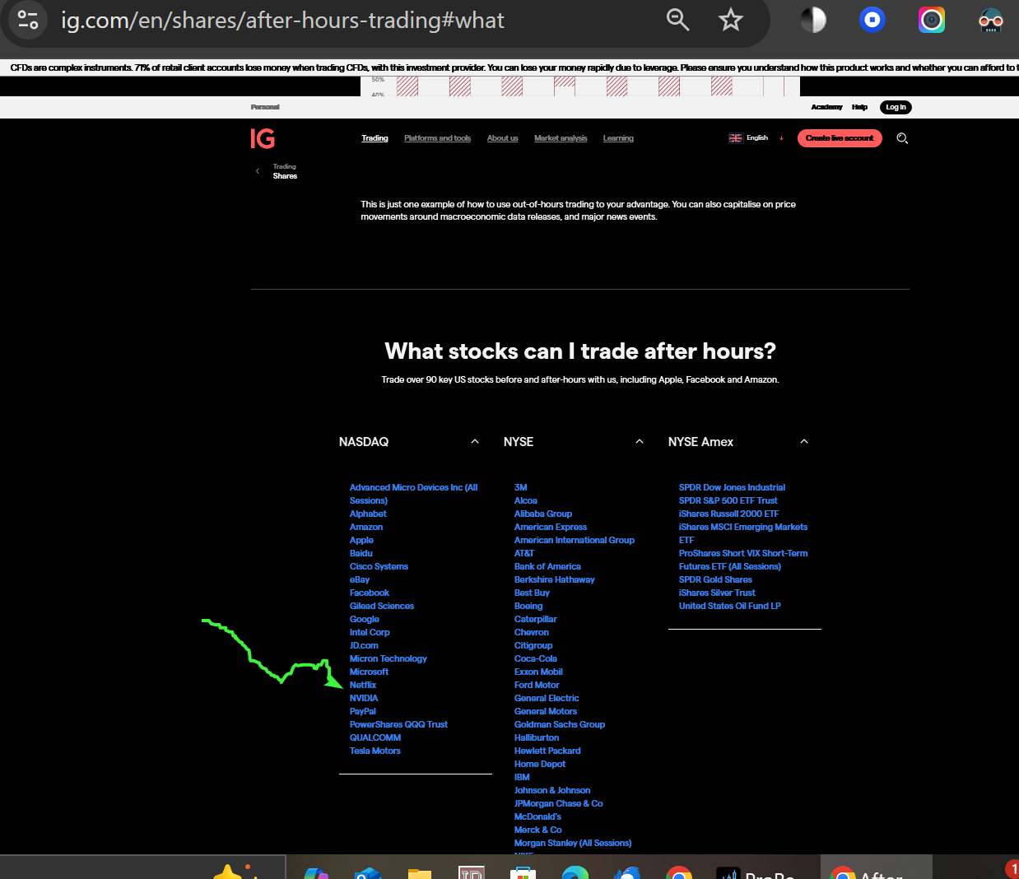
Task: Open the eBay stock link
Action: point(360,579)
